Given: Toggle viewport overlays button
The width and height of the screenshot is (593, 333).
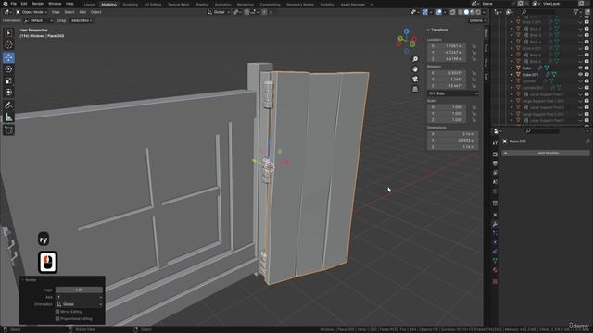Looking at the screenshot, I should pyautogui.click(x=438, y=12).
